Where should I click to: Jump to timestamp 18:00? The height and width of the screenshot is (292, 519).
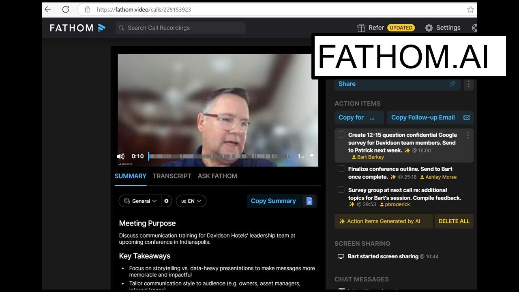tap(422, 150)
